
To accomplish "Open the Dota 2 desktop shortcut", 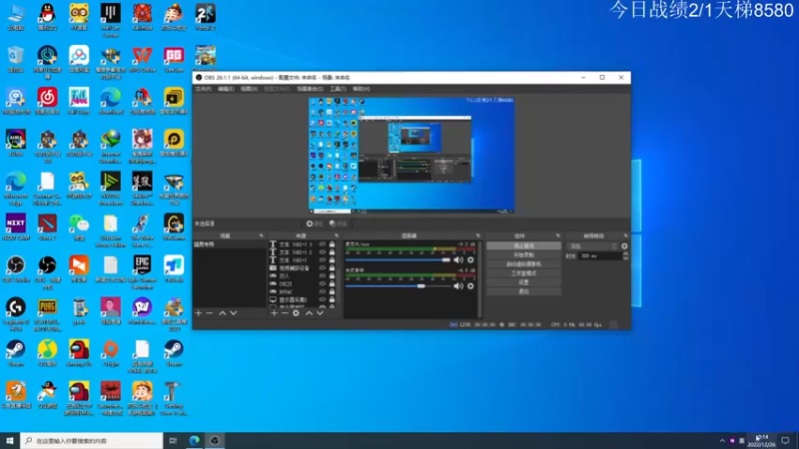I will pos(47,227).
